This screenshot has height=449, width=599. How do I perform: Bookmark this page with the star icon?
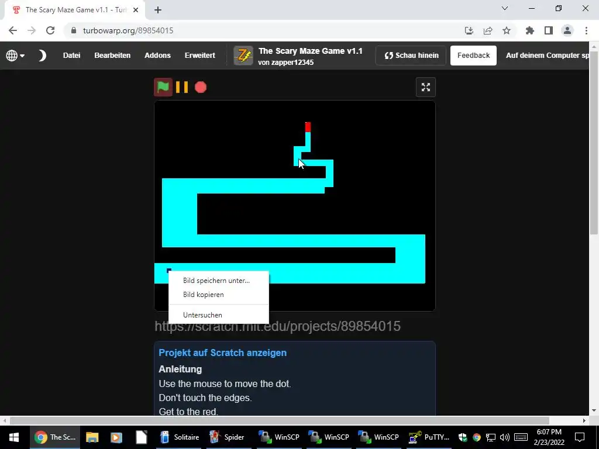(507, 30)
